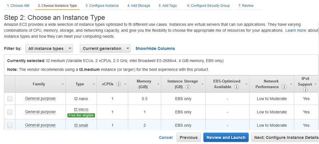Click the EBS-Optimized Available info icon
This screenshot has height=144, width=319.
pos(236,87)
